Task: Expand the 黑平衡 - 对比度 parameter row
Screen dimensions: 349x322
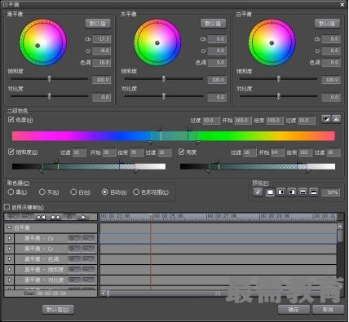Action: coord(10,280)
